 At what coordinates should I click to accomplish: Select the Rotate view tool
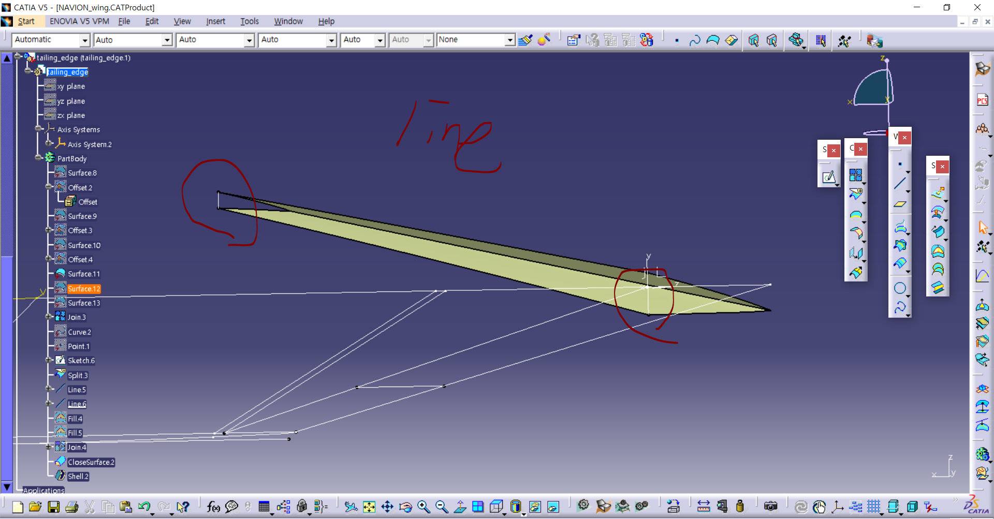405,507
